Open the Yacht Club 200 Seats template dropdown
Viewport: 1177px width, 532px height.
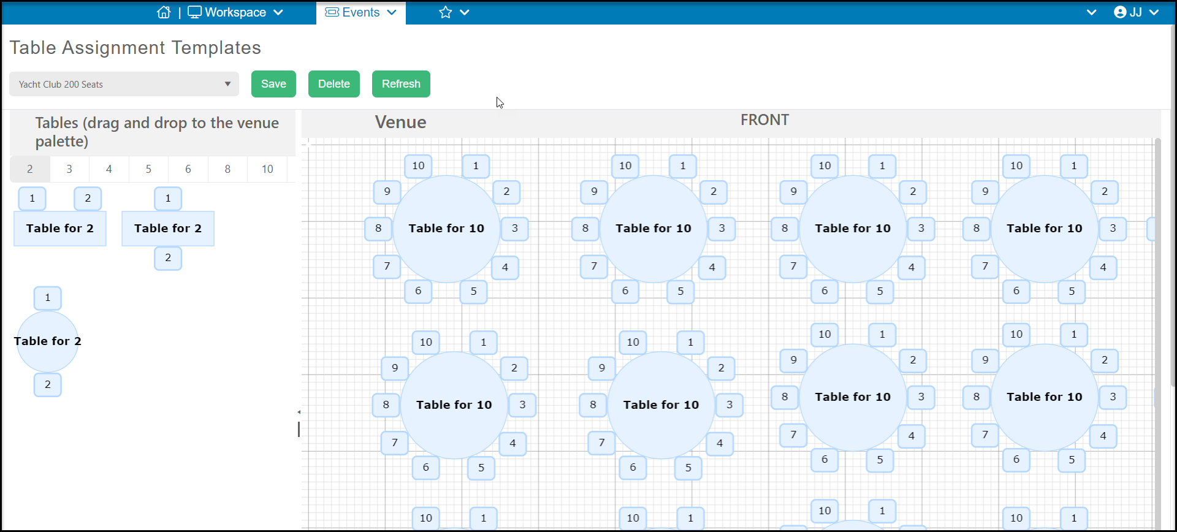124,84
